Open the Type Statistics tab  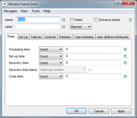[84, 37]
